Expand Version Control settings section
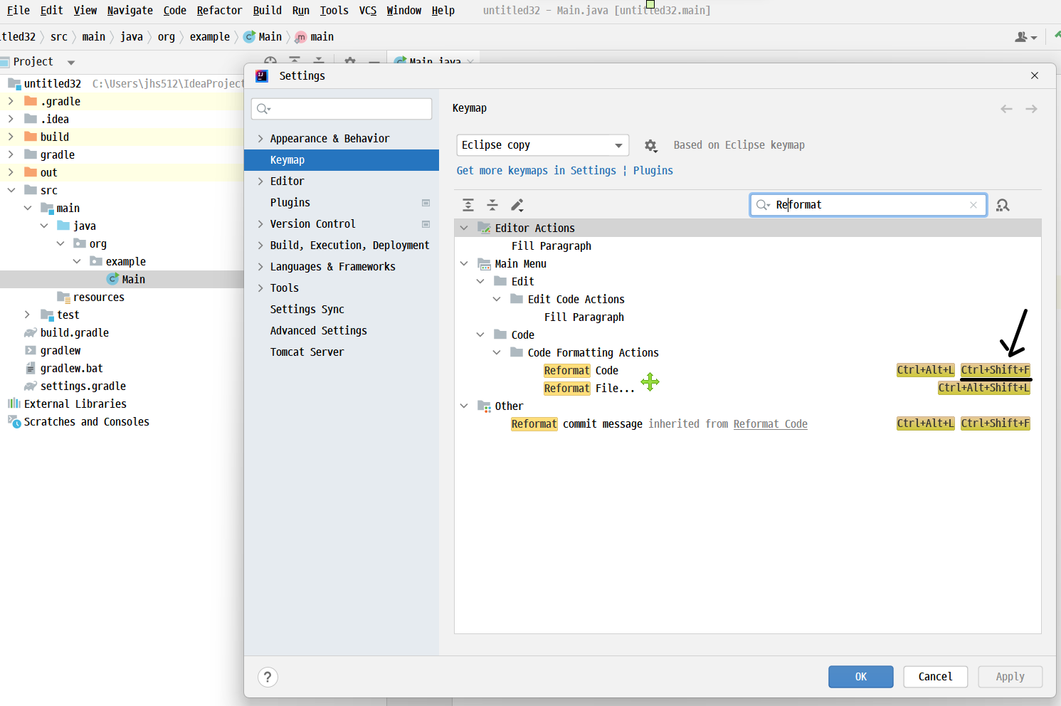The image size is (1061, 706). (260, 224)
